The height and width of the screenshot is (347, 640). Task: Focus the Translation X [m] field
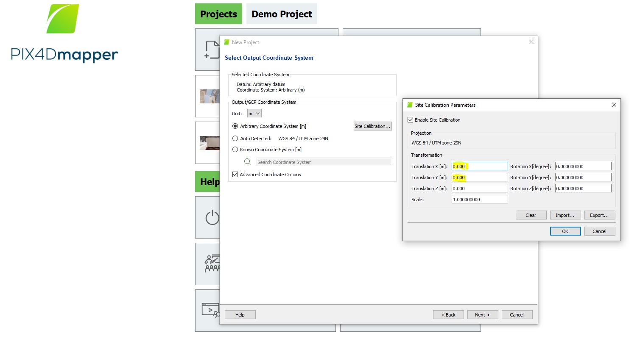[x=480, y=167]
